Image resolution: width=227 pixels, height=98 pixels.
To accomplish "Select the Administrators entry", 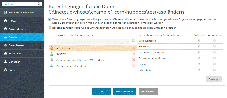I will pyautogui.click(x=93, y=48).
